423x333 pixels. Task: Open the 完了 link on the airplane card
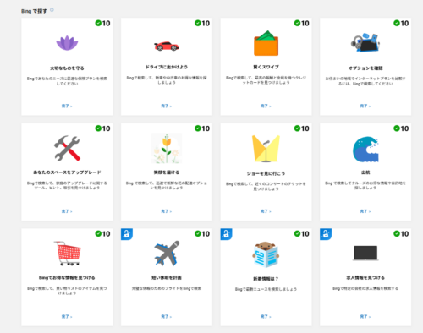coord(167,317)
